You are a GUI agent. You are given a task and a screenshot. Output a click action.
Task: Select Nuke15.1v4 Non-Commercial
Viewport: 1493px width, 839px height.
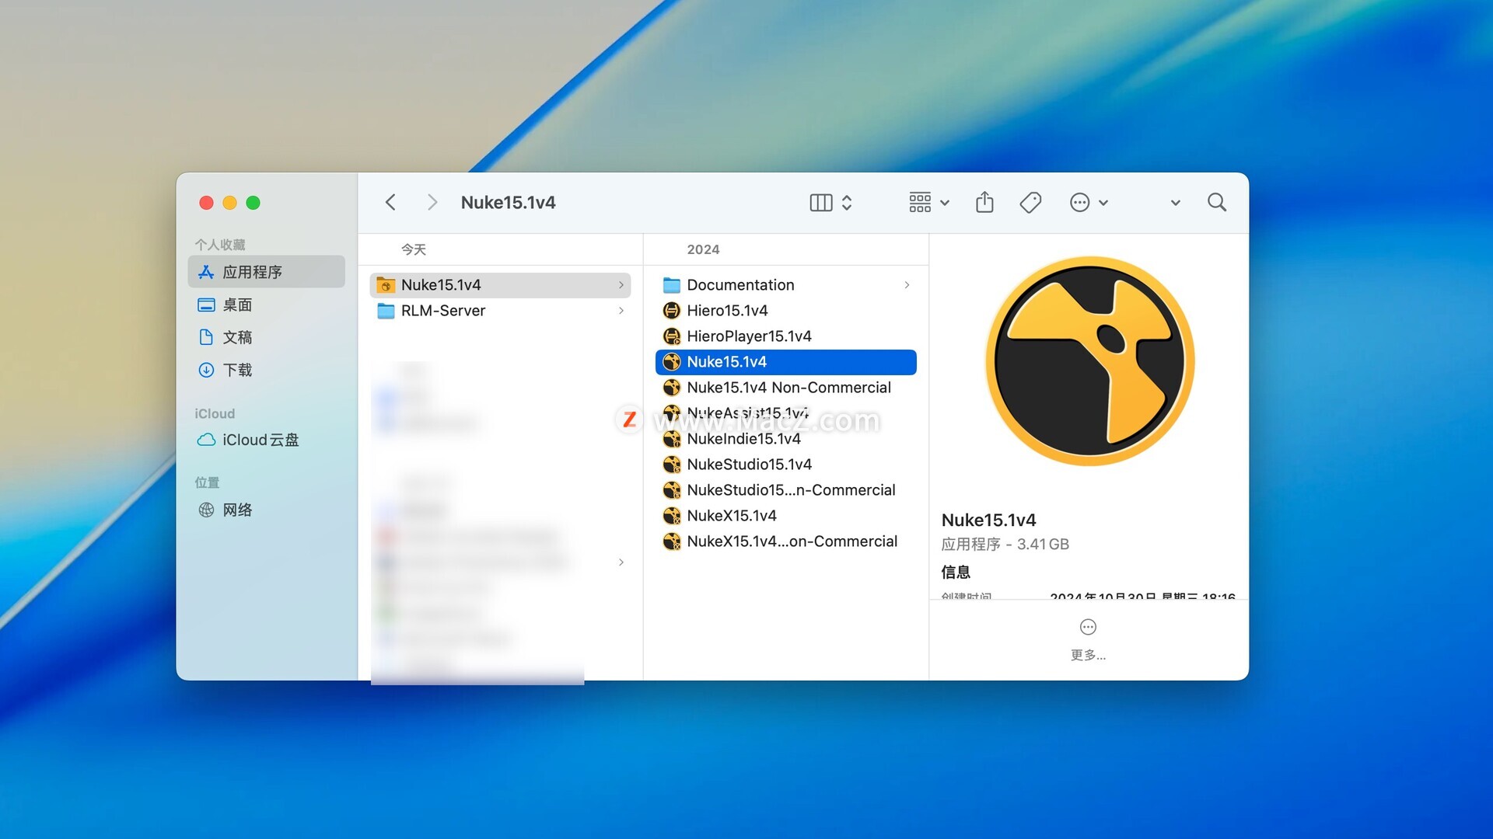(785, 388)
